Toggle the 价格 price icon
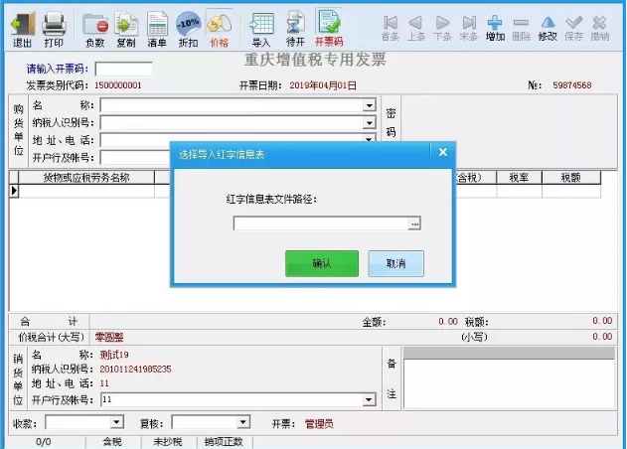 [219, 29]
